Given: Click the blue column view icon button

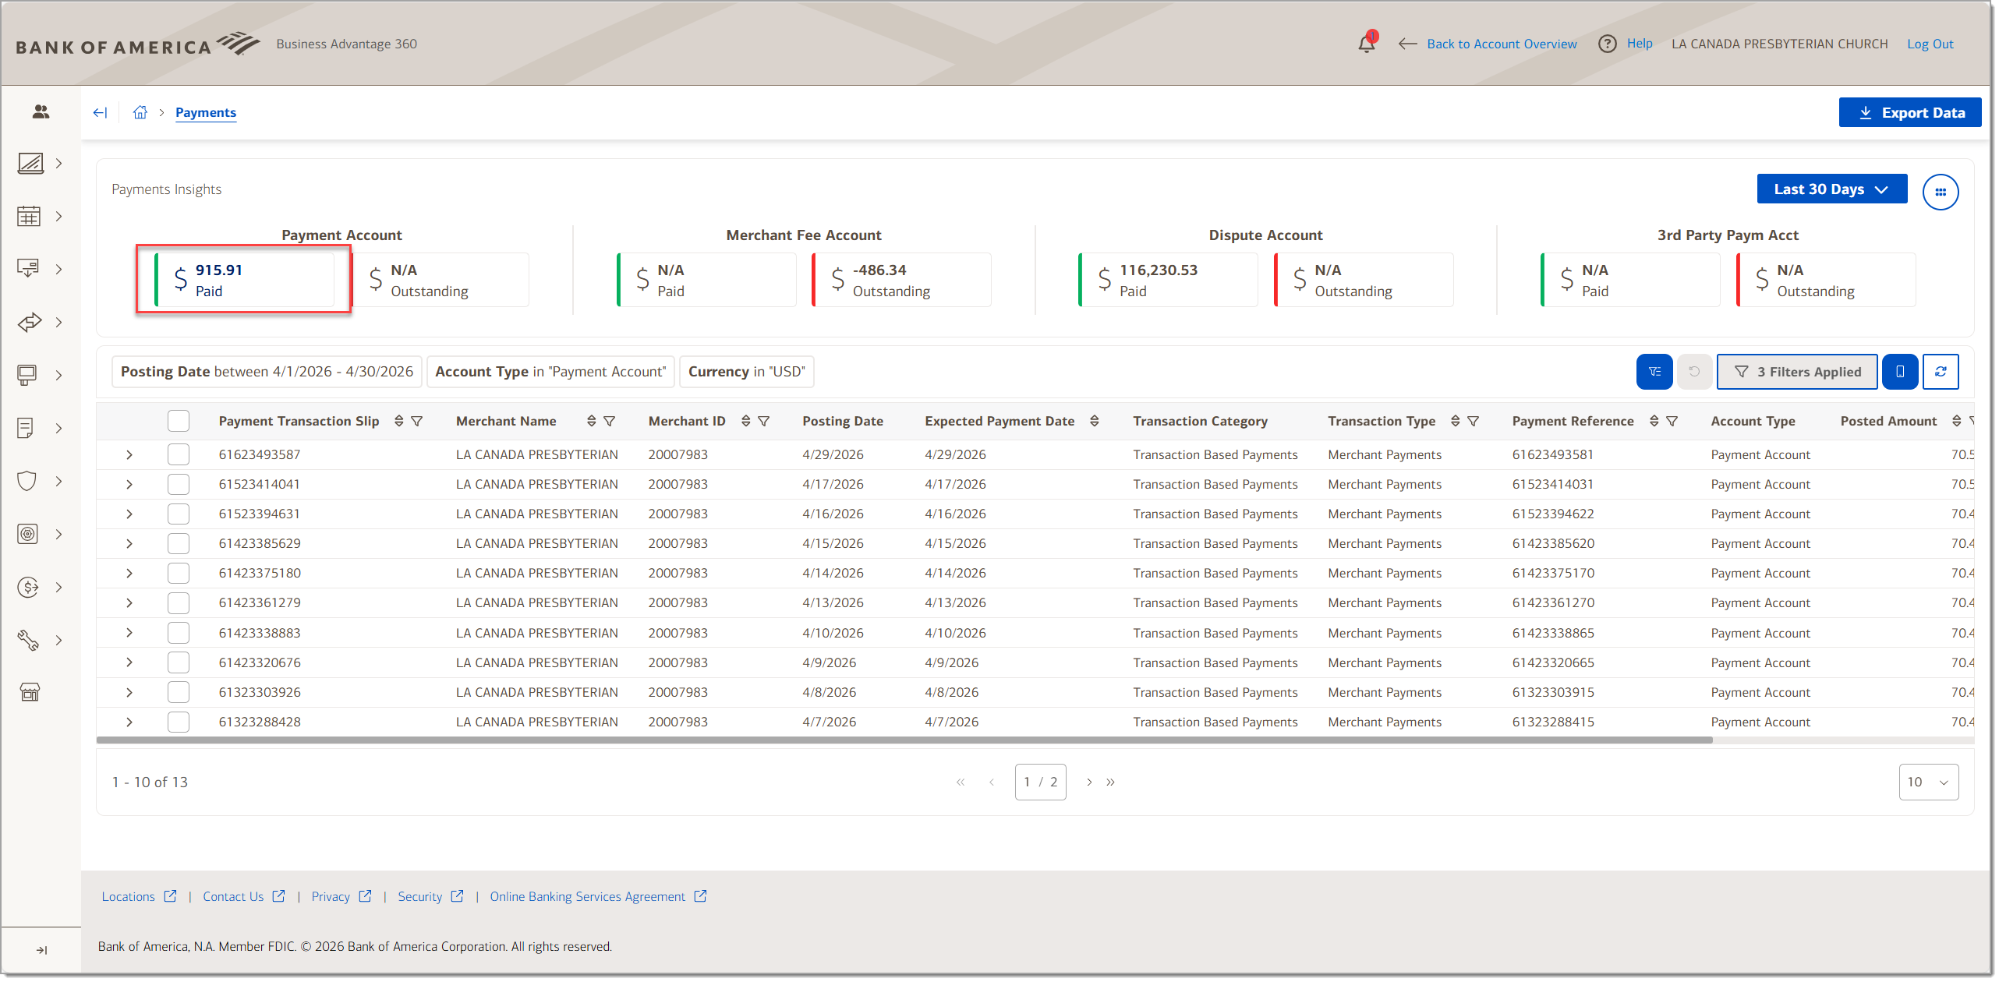Looking at the screenshot, I should tap(1900, 372).
